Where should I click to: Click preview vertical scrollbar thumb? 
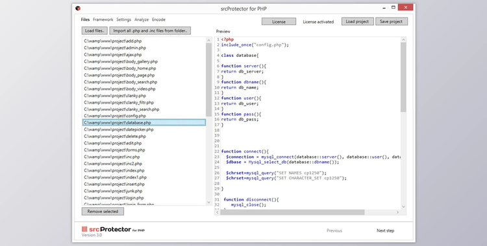pyautogui.click(x=403, y=77)
